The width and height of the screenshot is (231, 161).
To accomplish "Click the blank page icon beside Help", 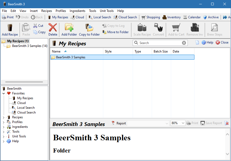I will 197,42.
